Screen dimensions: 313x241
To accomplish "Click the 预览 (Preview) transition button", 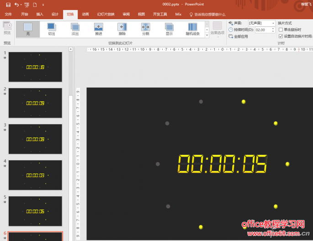I will 7,28.
